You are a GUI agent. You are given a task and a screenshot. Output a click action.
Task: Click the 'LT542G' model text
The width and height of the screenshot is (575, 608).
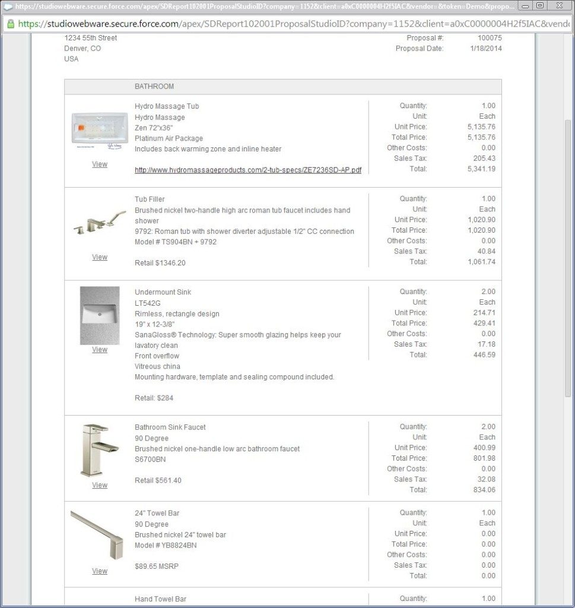(x=148, y=303)
